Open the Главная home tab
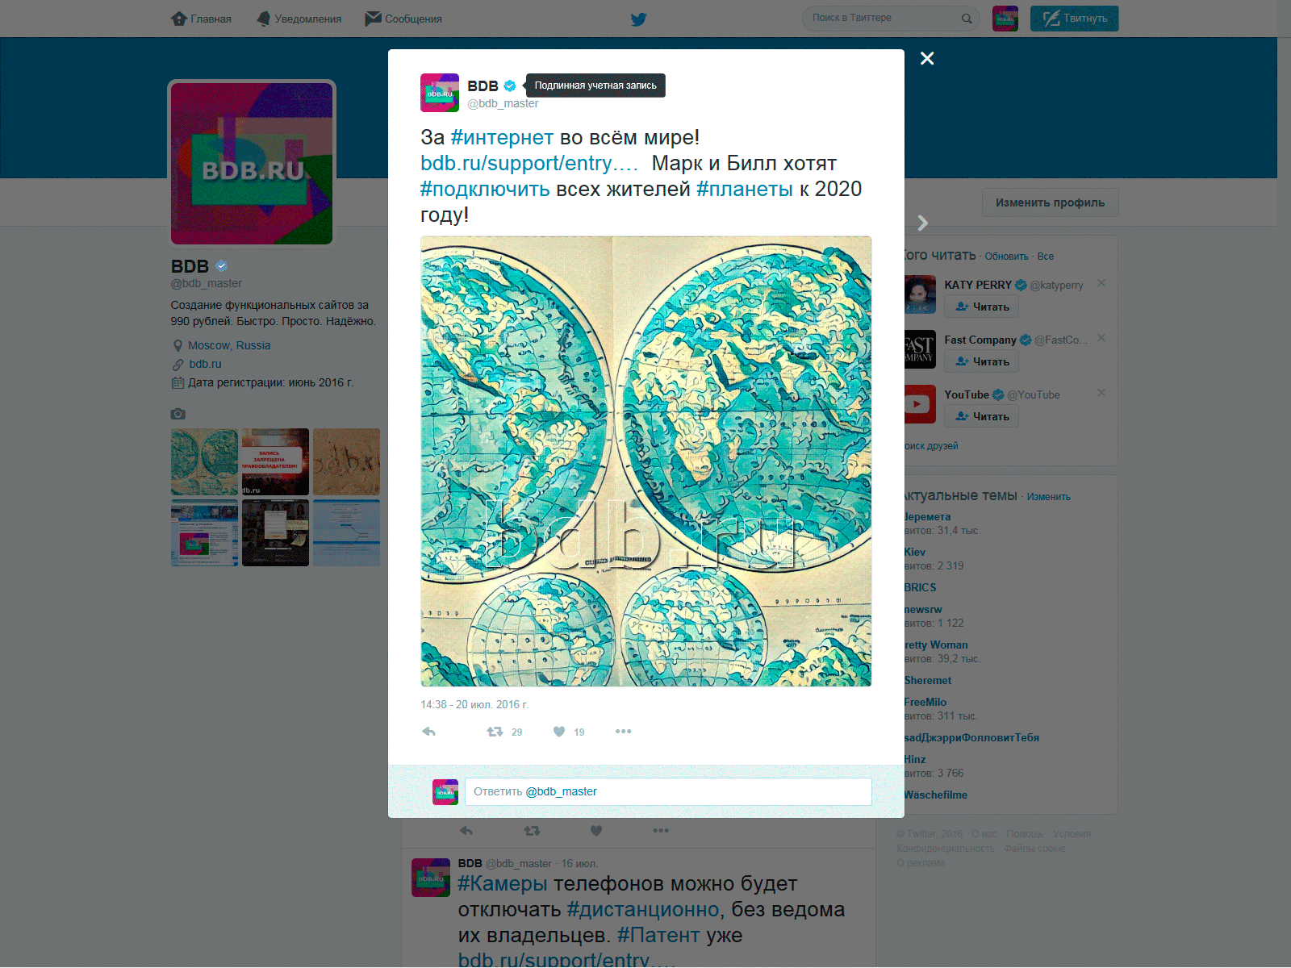This screenshot has height=968, width=1291. tap(201, 19)
